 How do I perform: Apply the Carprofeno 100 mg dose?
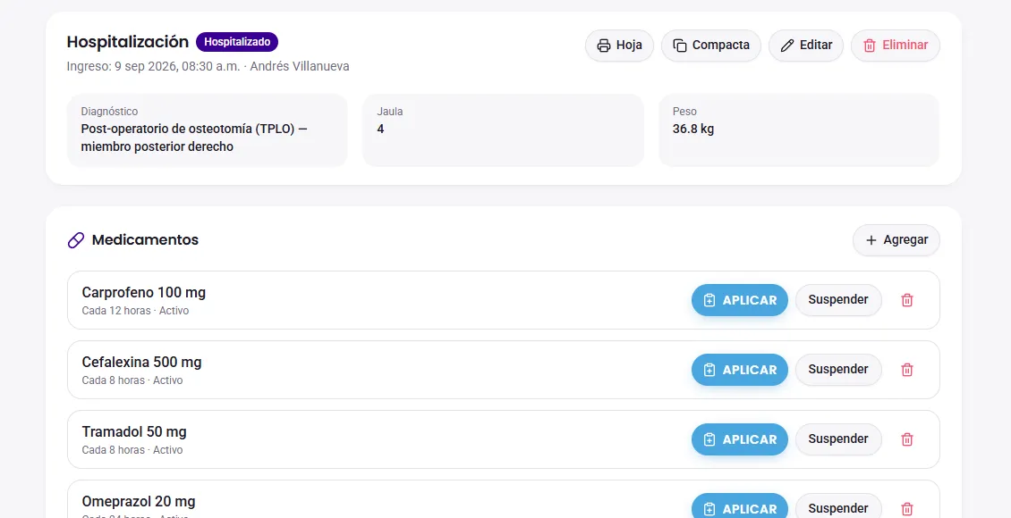[740, 300]
